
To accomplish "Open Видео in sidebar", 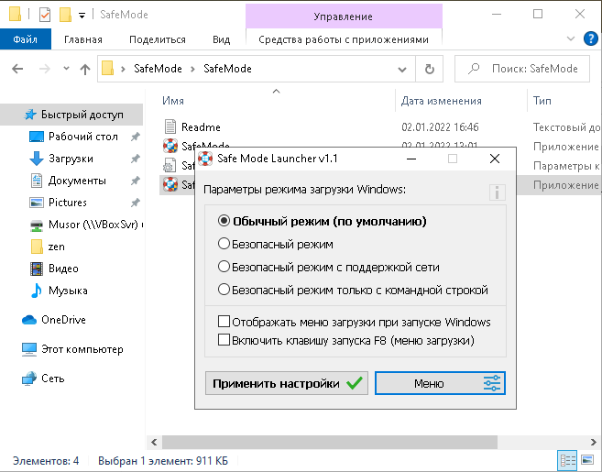I will pos(63,269).
